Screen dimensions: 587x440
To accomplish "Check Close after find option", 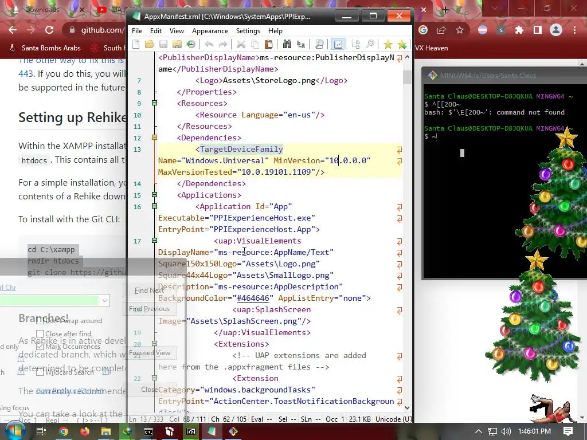I will 40,333.
